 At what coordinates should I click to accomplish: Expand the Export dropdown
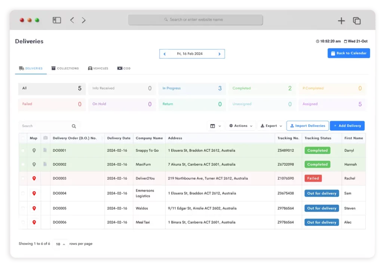270,126
